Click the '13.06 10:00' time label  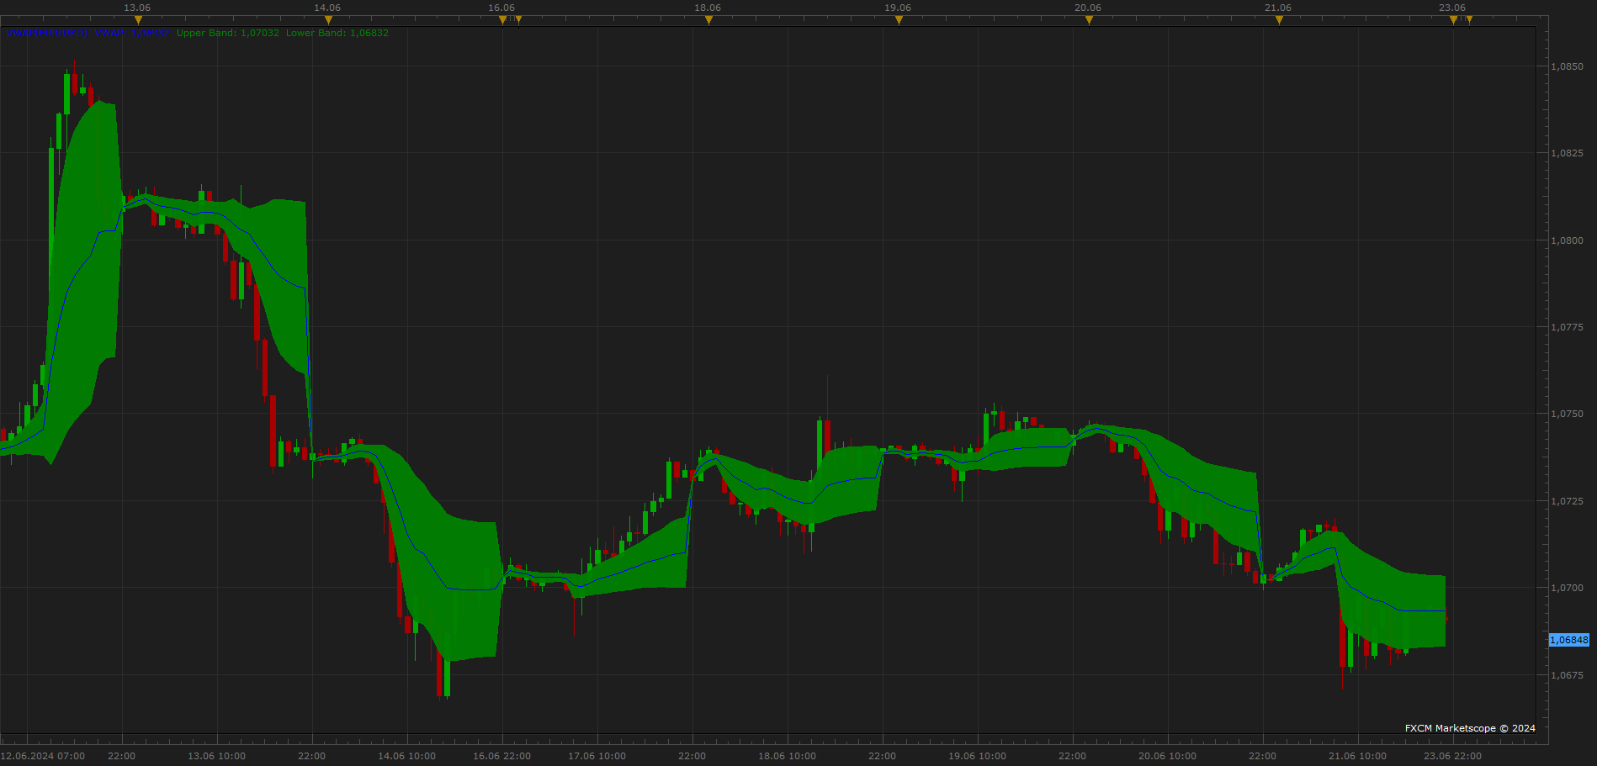216,756
